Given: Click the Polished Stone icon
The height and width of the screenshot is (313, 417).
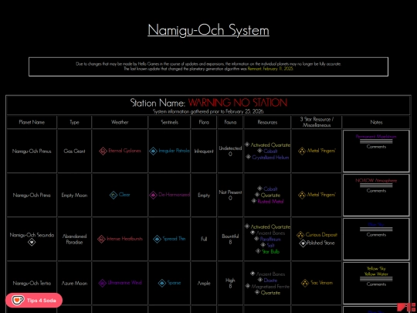Looking at the screenshot, I should [x=303, y=243].
